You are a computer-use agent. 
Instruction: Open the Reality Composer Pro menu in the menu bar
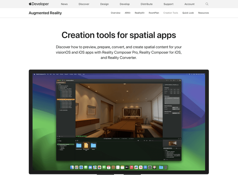pyautogui.click(x=41, y=74)
